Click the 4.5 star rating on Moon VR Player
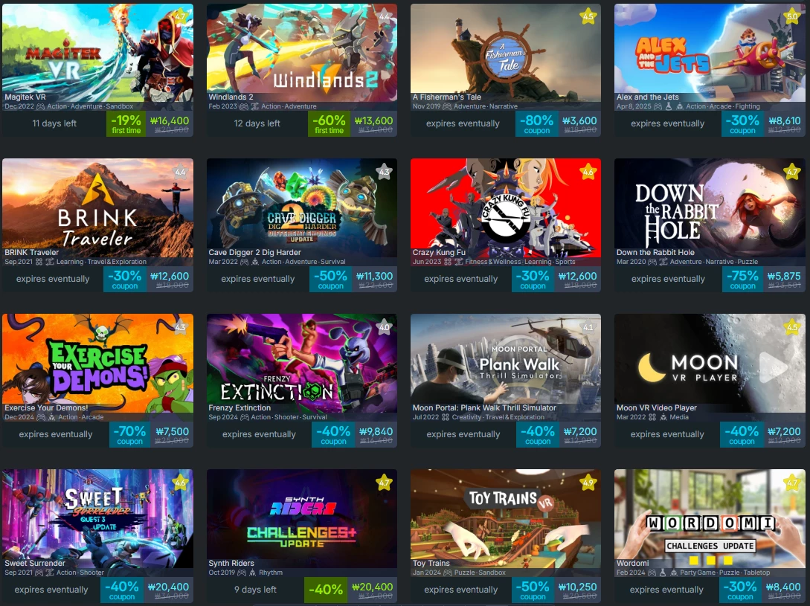810x606 pixels. coord(792,328)
